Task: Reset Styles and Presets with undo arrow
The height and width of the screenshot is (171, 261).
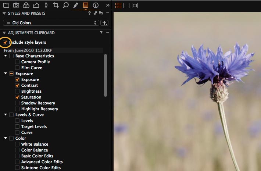Action: point(101,13)
